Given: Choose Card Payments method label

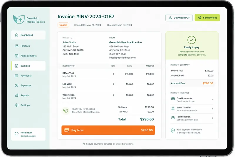Looking at the screenshot, I should pos(184,98).
